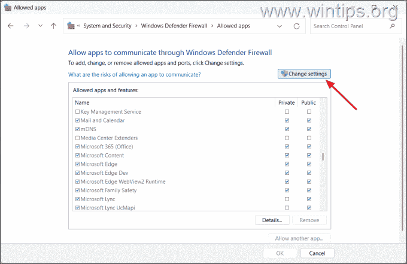Click the Details... button
Viewport: 407px width, 264px height.
(272, 220)
